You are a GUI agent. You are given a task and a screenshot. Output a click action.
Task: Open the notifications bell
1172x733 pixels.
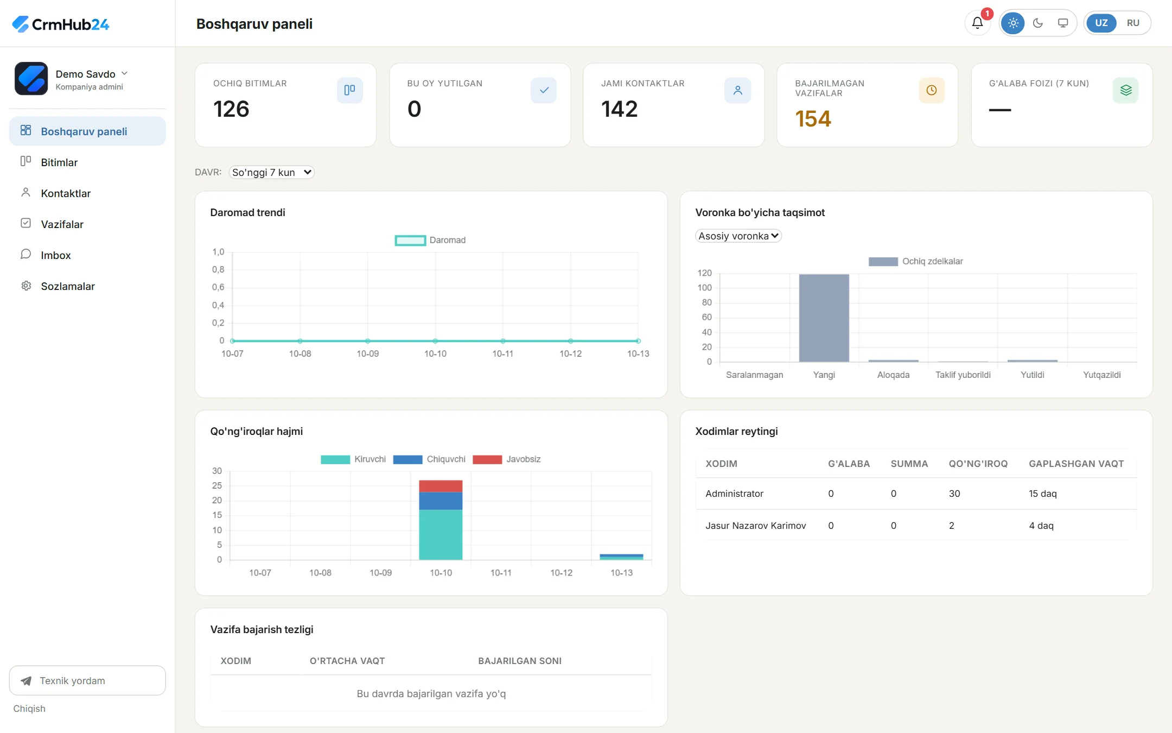pyautogui.click(x=977, y=23)
